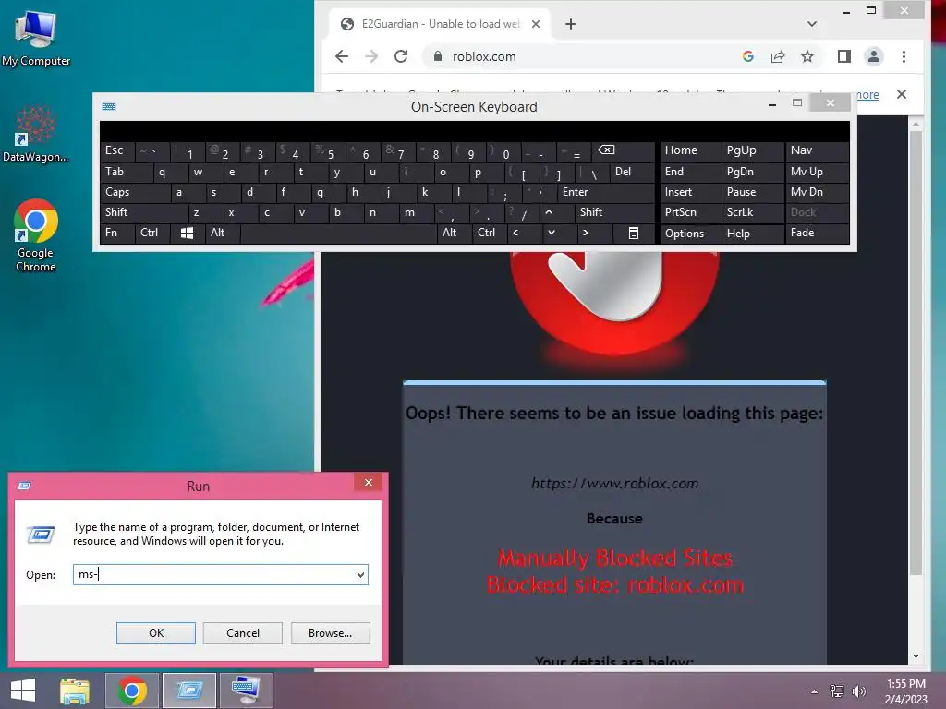Screen dimensions: 946x709
Task: Click Enter key on On-Screen Keyboard
Action: (606, 192)
